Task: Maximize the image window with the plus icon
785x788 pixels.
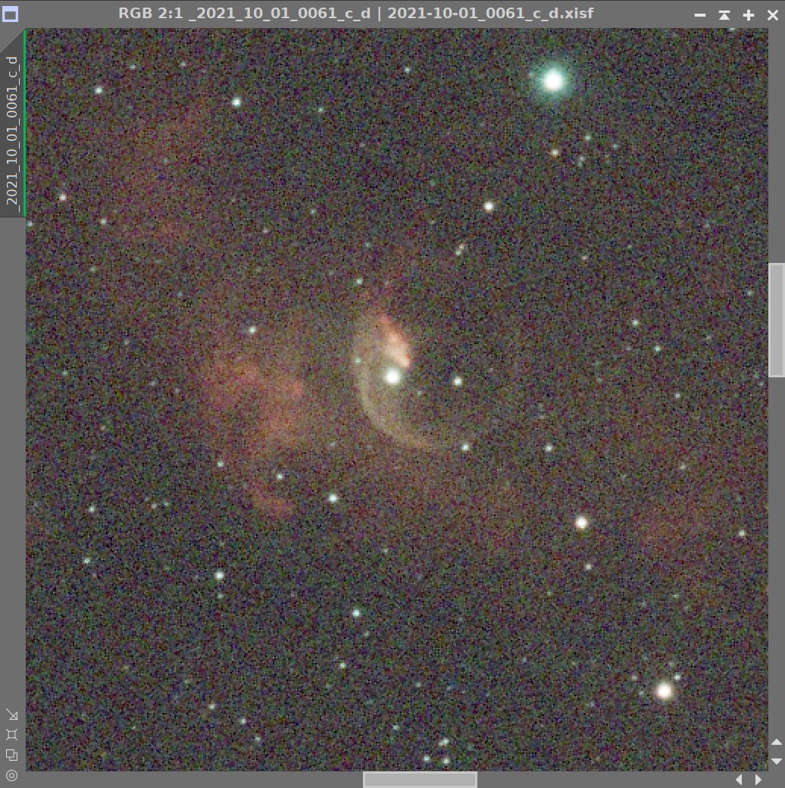Action: tap(749, 15)
